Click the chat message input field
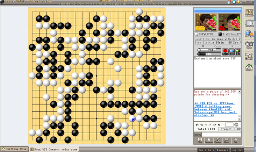Viewport: 256px width, 152px height. (x=222, y=134)
